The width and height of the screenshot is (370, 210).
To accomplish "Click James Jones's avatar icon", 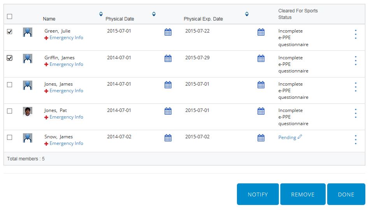I will pyautogui.click(x=28, y=85).
